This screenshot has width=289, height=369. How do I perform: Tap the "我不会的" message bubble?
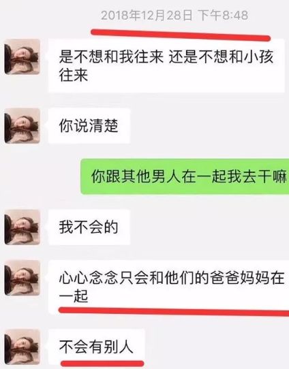tap(89, 227)
